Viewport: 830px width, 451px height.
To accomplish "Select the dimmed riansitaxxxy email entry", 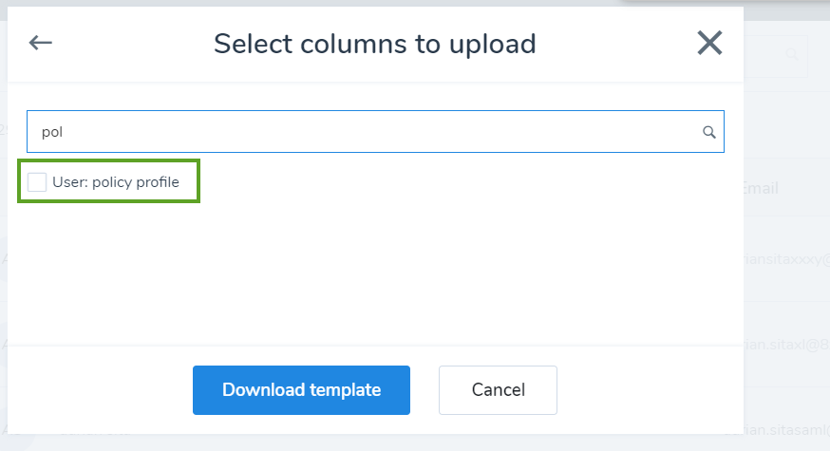I will pos(786,259).
